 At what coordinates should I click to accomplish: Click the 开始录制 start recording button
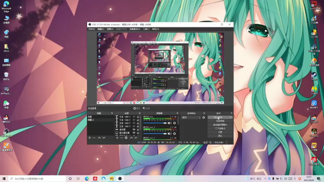[220, 121]
